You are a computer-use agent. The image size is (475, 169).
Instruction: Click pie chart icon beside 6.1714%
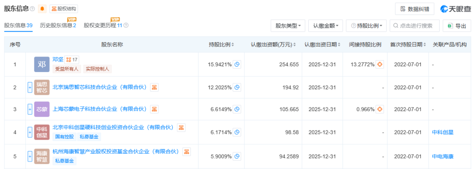(x=237, y=132)
